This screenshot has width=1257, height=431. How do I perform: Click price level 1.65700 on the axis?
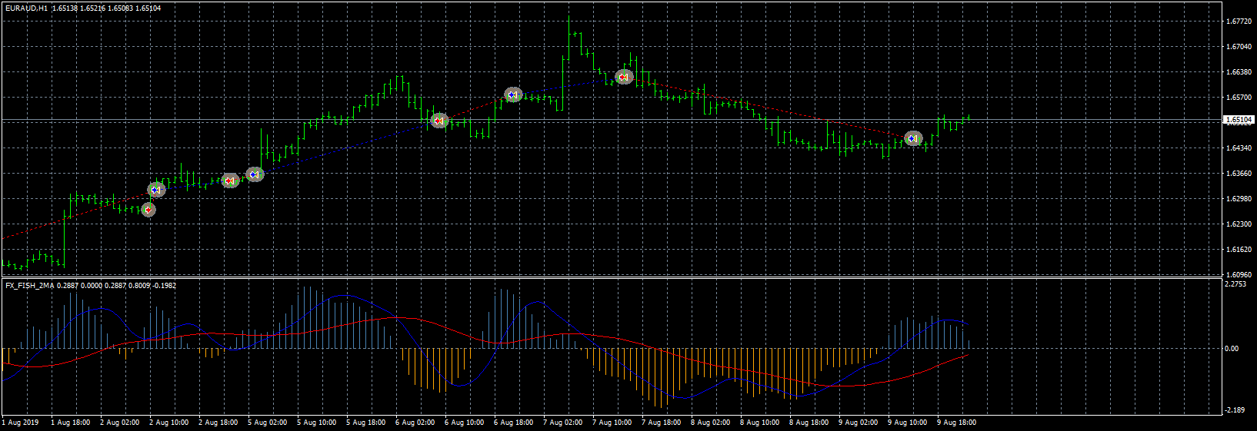1237,98
